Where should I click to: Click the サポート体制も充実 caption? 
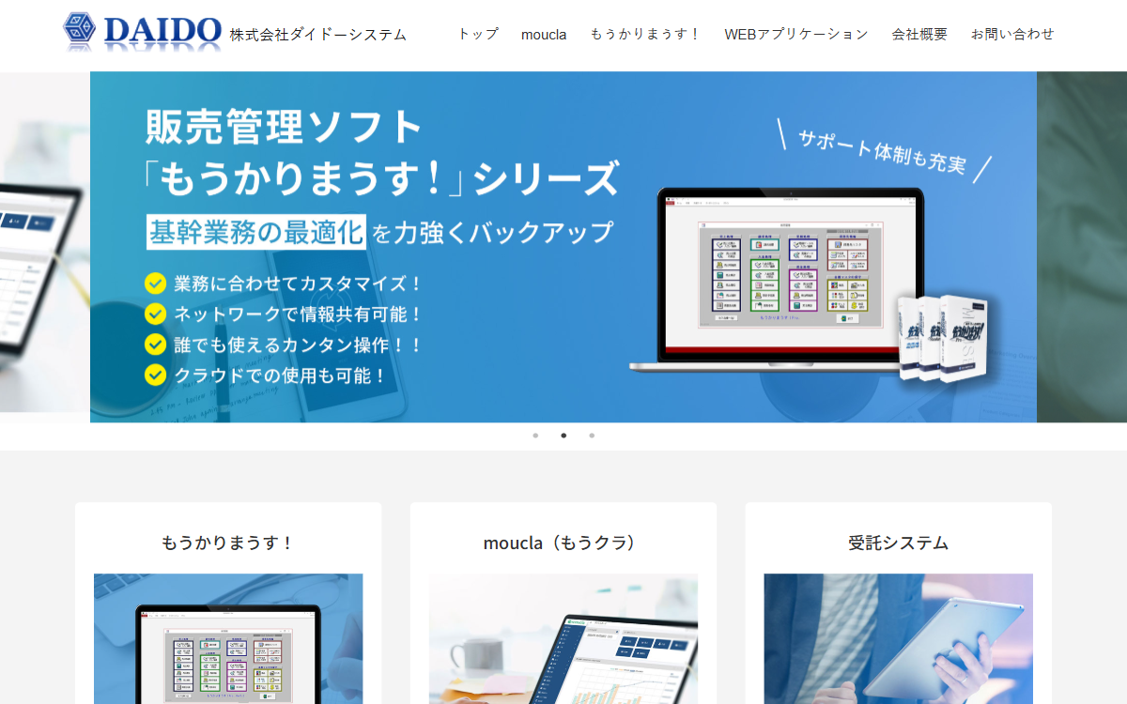[x=882, y=150]
